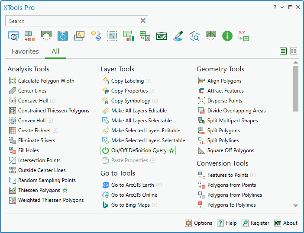Image resolution: width=304 pixels, height=233 pixels.
Task: Click the vertical scrollbar thumb
Action: [x=295, y=89]
